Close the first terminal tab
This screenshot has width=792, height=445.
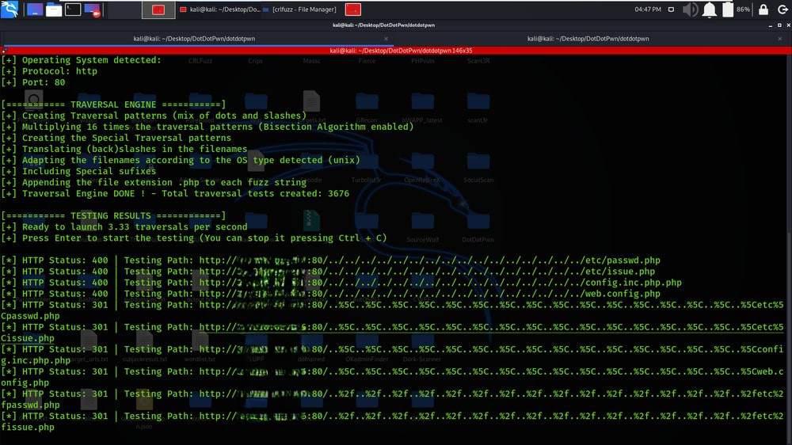click(x=386, y=39)
